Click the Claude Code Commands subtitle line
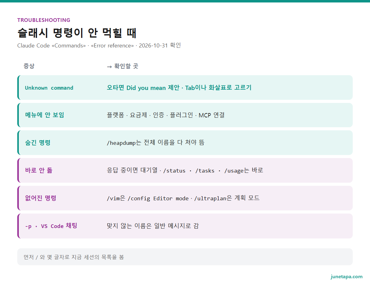The width and height of the screenshot is (370, 285). pos(99,46)
